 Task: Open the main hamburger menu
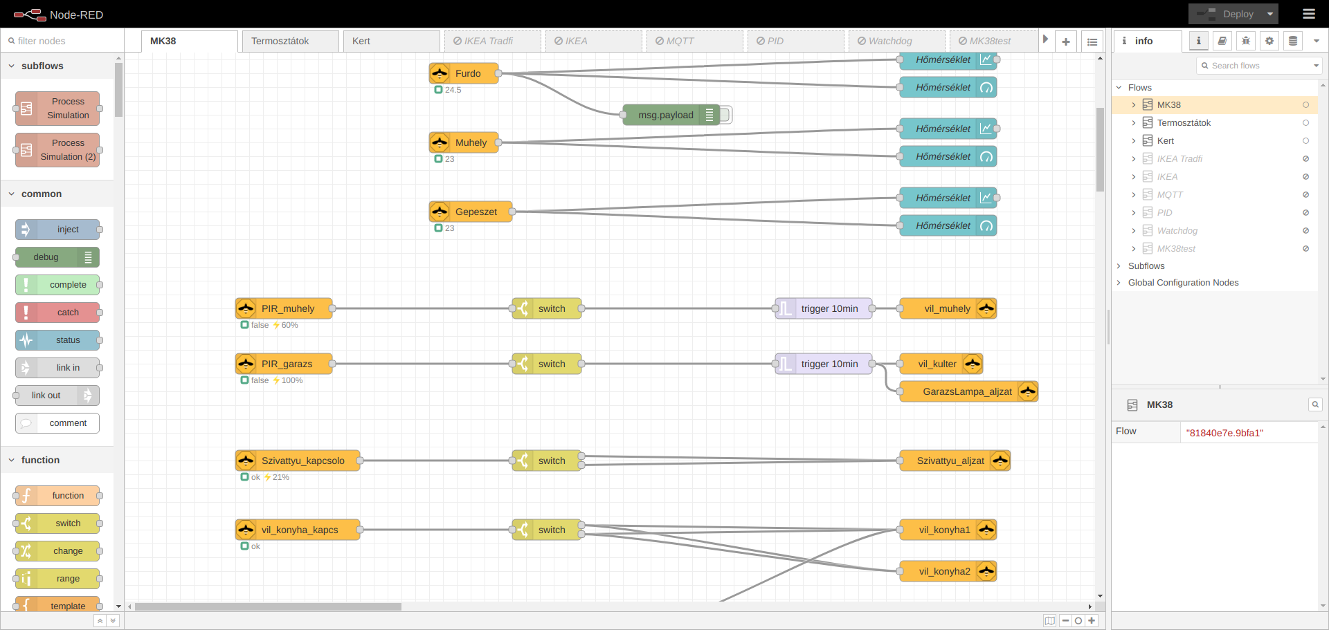click(1308, 14)
